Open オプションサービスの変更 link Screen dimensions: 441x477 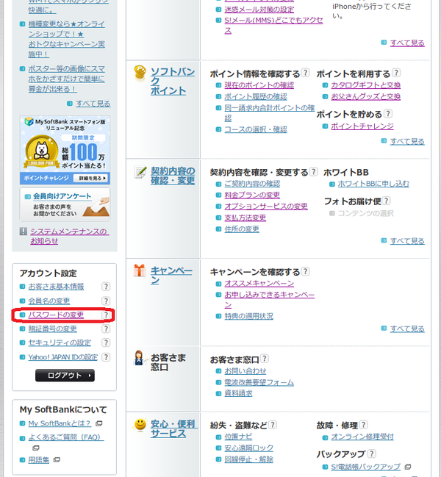tap(266, 207)
